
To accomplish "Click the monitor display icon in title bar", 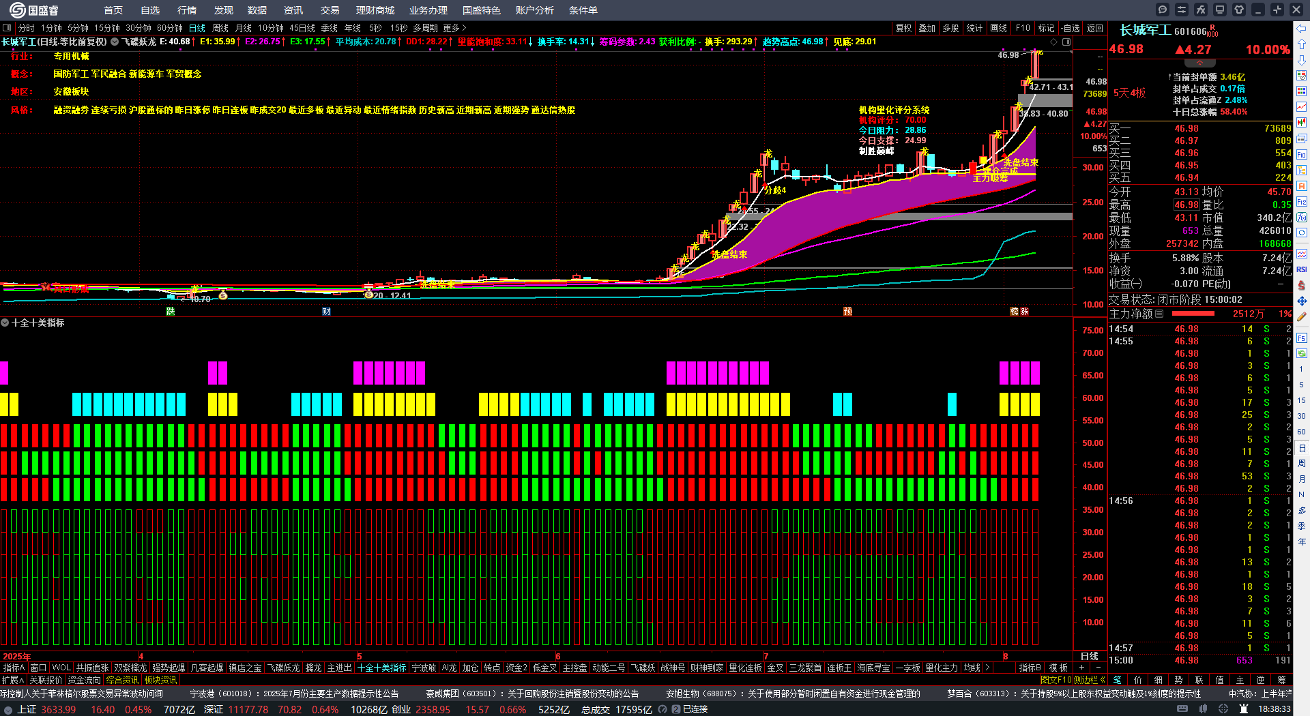I will [1220, 10].
